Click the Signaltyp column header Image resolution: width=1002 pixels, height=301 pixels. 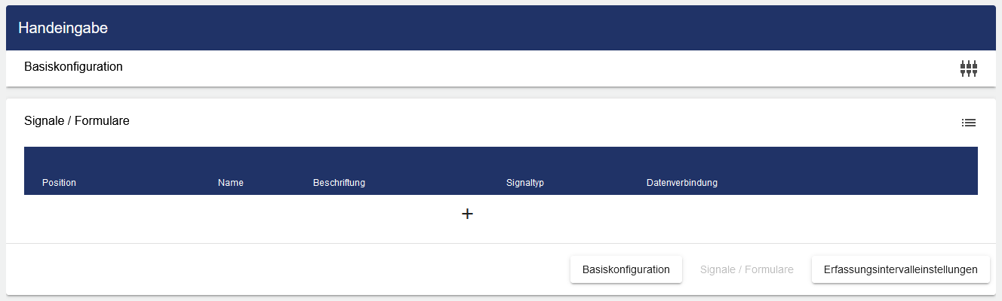[x=525, y=183]
